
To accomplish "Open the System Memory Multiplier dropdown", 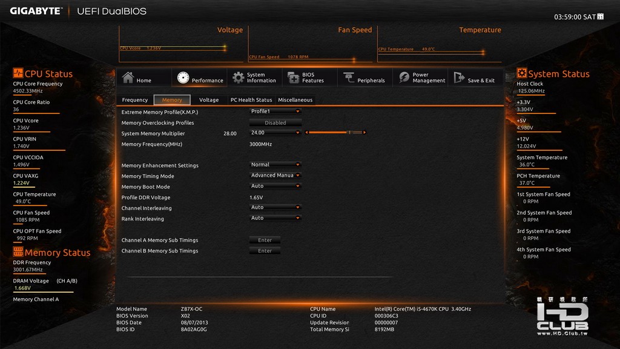I will click(x=275, y=133).
